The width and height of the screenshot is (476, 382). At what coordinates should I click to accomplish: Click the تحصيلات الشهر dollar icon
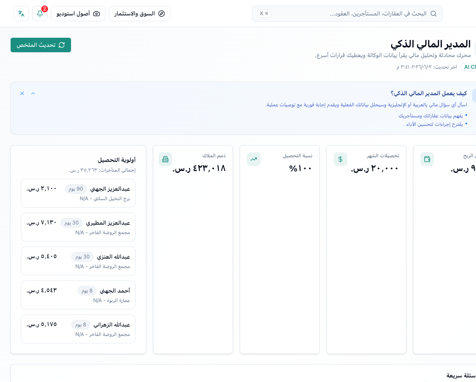click(340, 159)
